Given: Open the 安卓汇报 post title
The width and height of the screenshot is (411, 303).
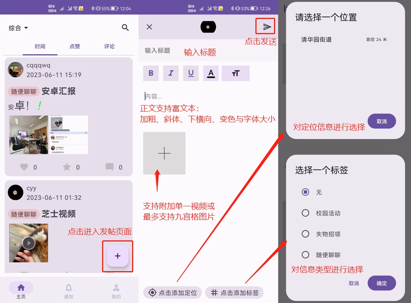Looking at the screenshot, I should tap(59, 91).
